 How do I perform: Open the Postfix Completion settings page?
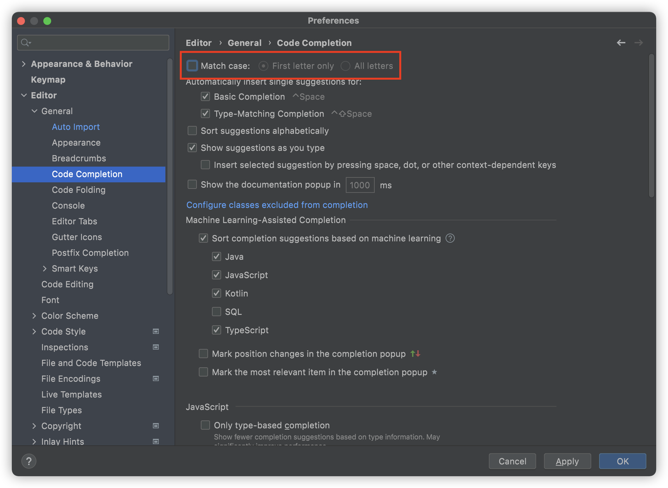[x=90, y=253]
